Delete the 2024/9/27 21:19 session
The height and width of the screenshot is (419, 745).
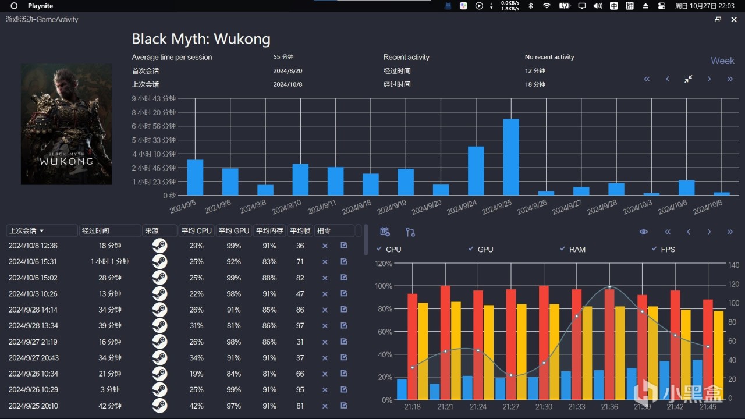325,342
